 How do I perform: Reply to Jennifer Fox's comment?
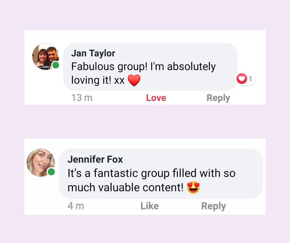click(213, 206)
